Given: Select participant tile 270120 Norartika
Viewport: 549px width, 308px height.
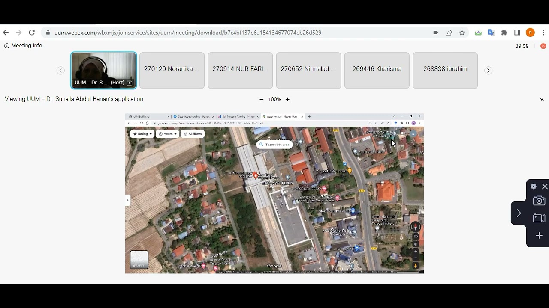Looking at the screenshot, I should coord(172,71).
